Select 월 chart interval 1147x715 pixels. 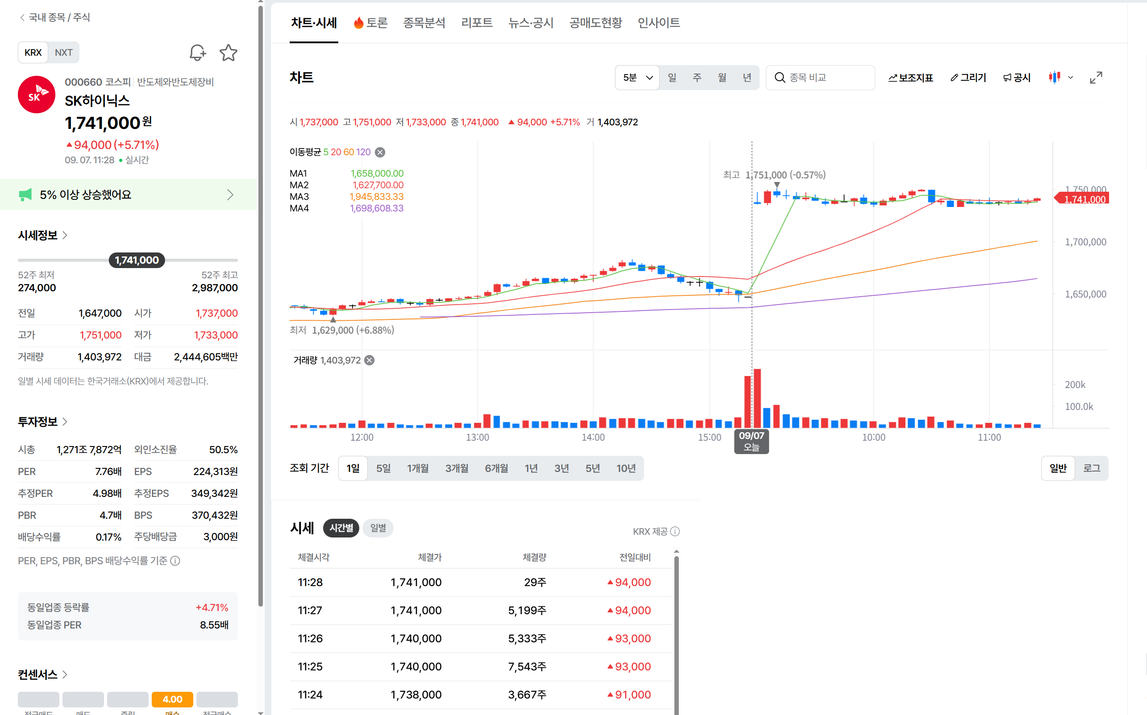point(722,78)
